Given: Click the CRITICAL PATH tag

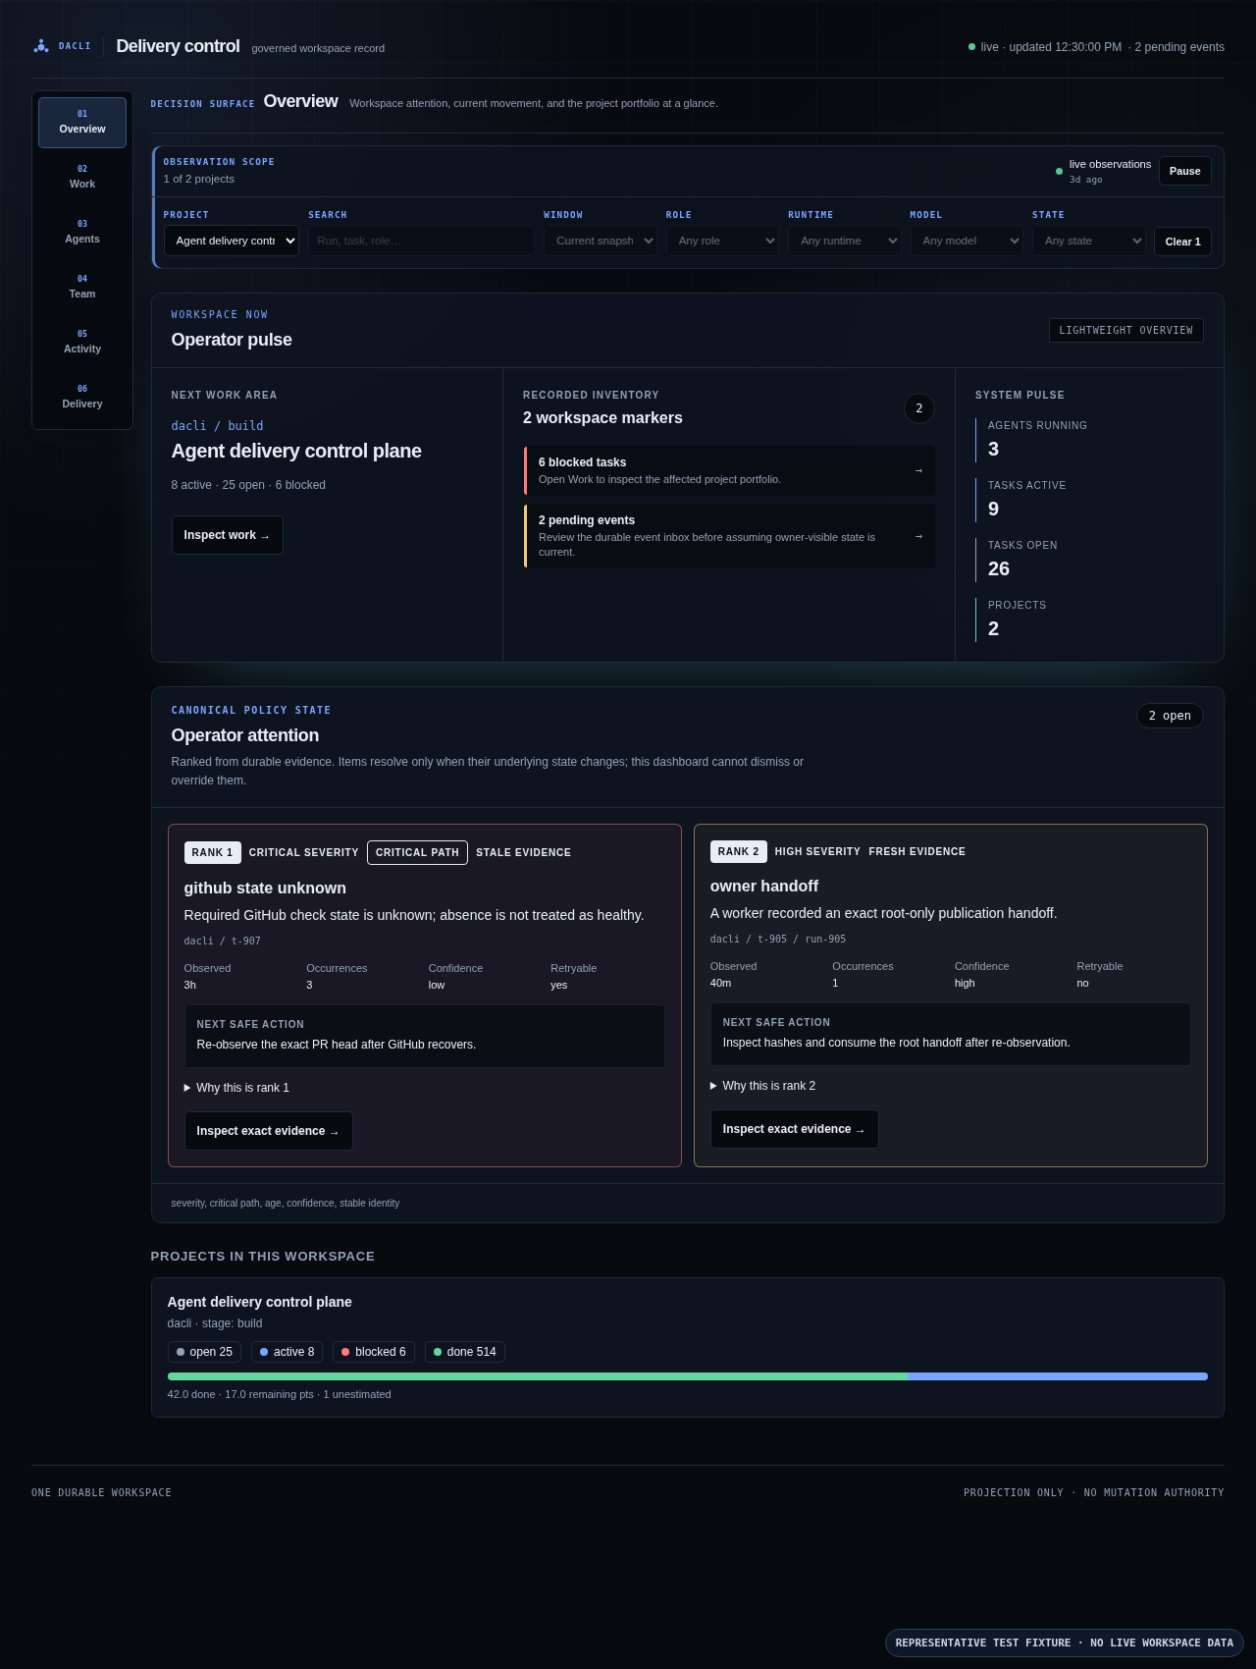Looking at the screenshot, I should 417,852.
